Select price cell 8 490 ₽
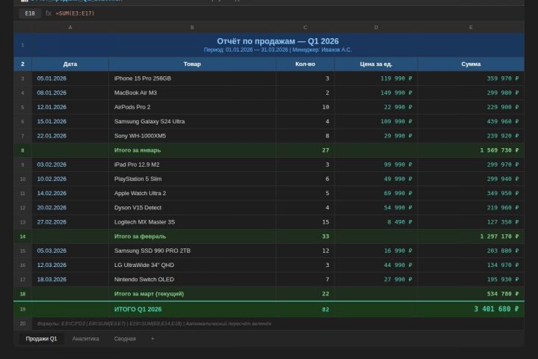Screen dimensions: 538x359 (x=376, y=222)
